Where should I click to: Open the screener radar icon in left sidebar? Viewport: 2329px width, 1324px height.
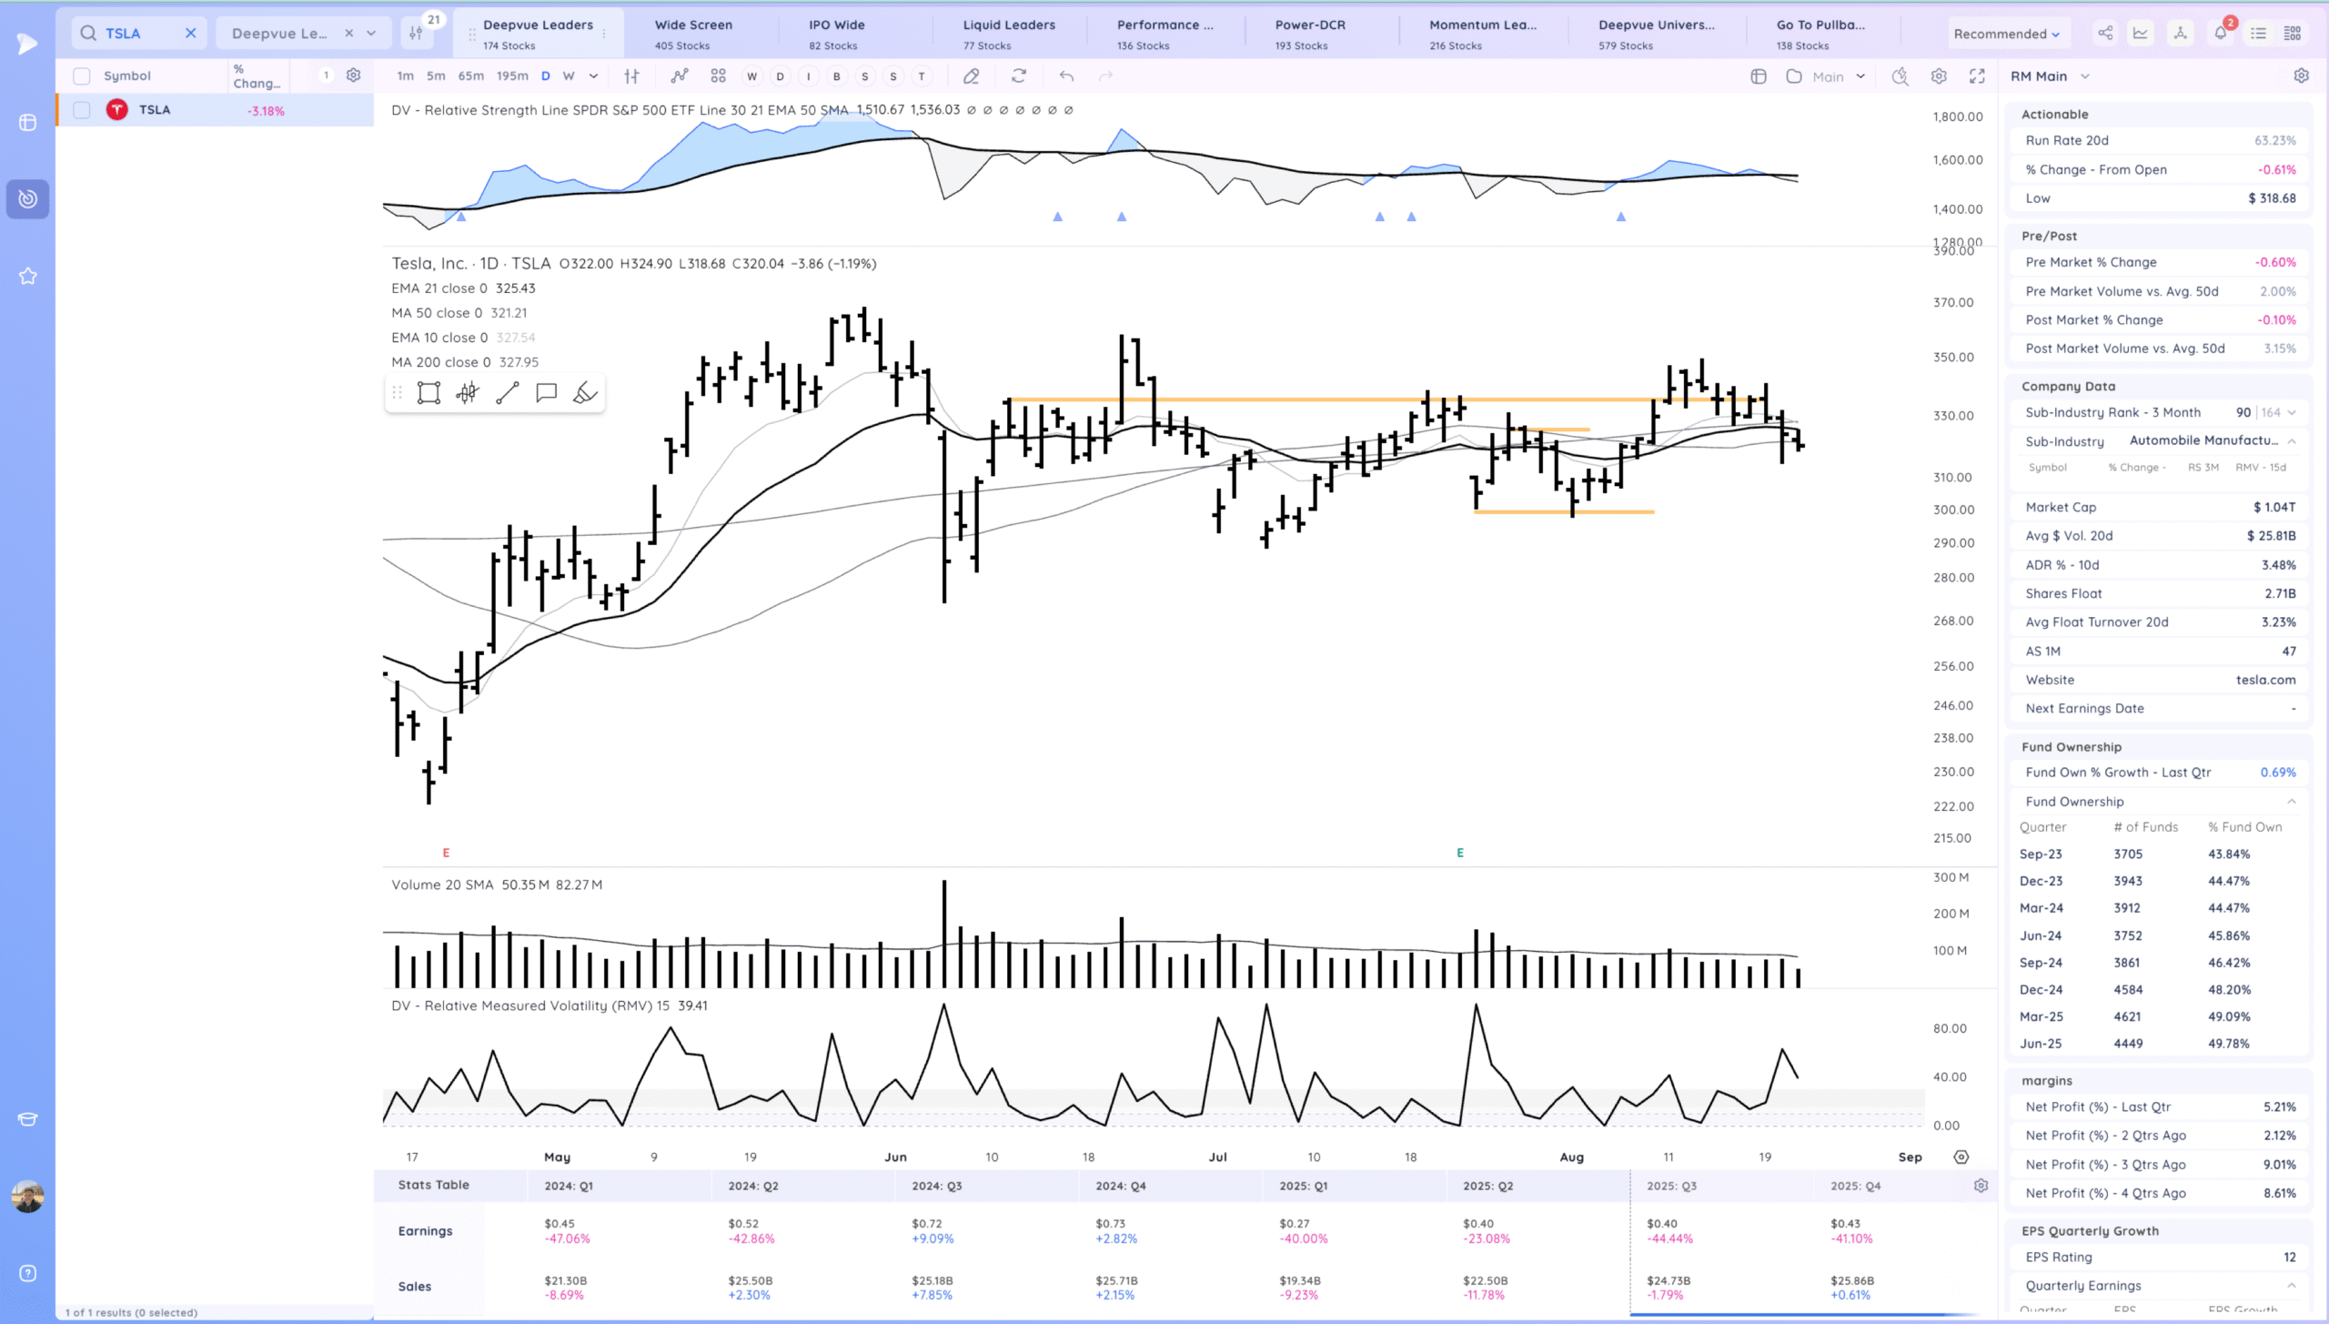[x=27, y=198]
